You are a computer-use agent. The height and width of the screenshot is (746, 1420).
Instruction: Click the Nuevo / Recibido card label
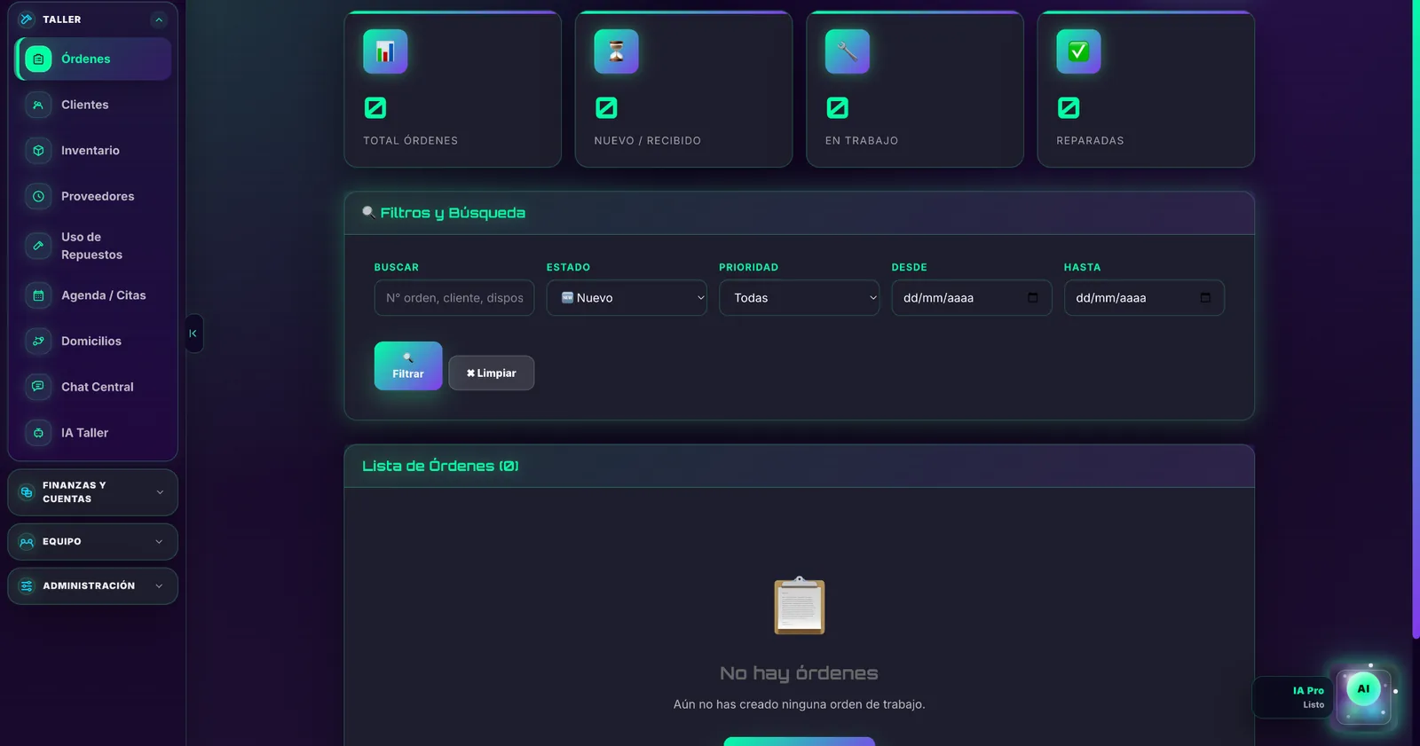coord(648,140)
